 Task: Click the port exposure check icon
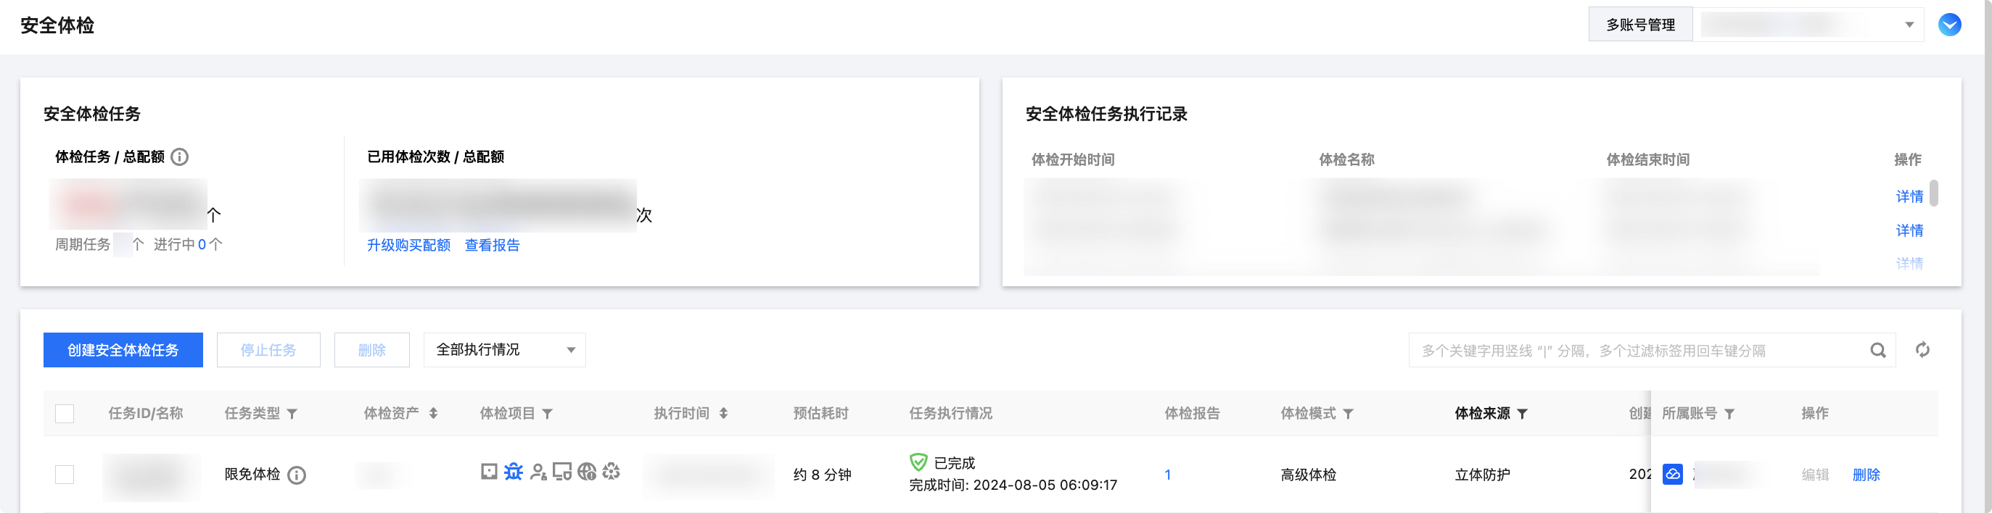[489, 471]
